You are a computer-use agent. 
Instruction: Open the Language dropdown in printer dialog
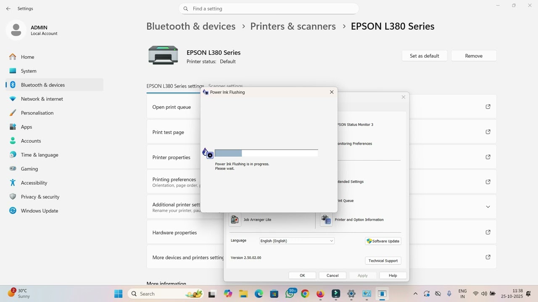click(296, 241)
